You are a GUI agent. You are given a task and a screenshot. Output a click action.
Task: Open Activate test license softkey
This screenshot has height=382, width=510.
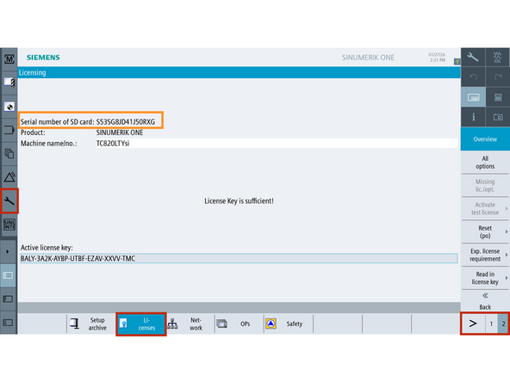point(485,208)
